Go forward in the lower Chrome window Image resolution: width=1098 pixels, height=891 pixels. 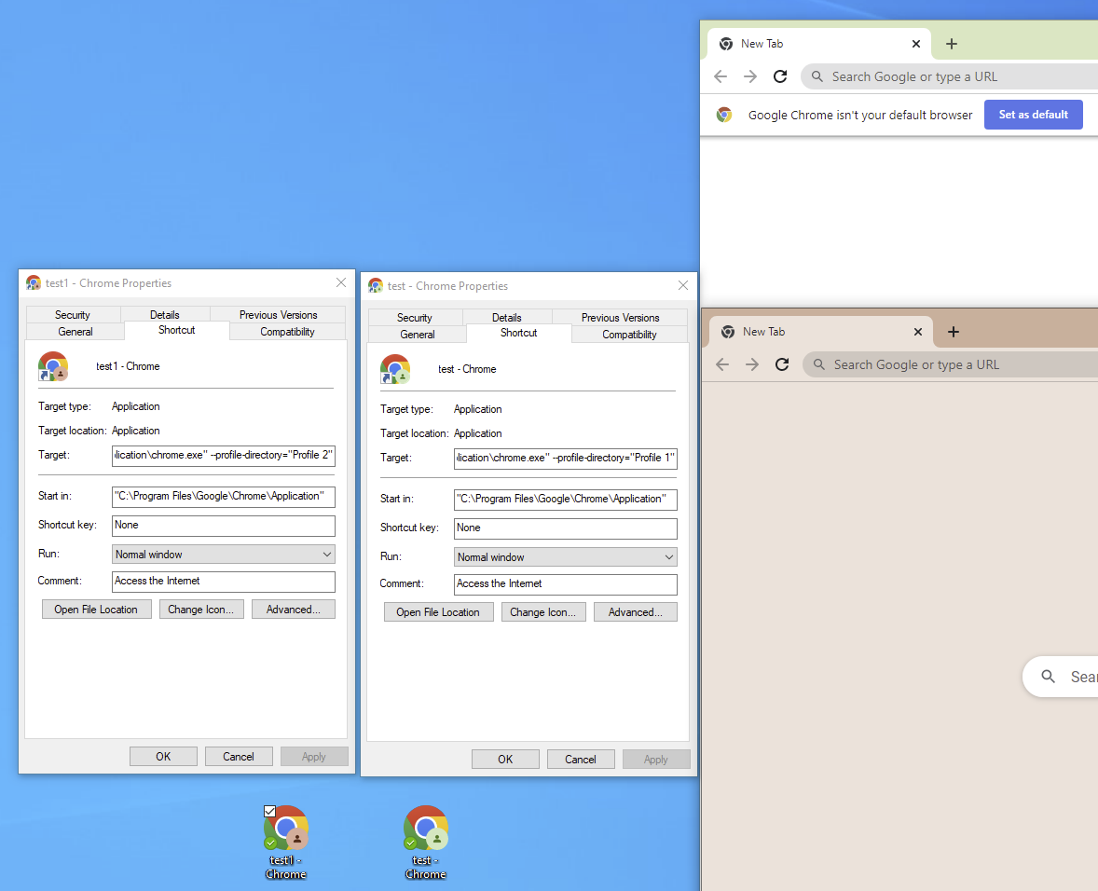click(752, 364)
